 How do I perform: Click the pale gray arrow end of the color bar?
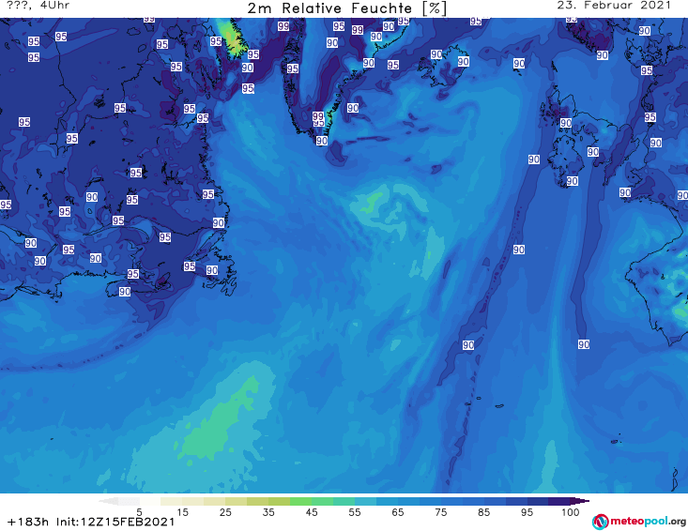[x=109, y=501]
